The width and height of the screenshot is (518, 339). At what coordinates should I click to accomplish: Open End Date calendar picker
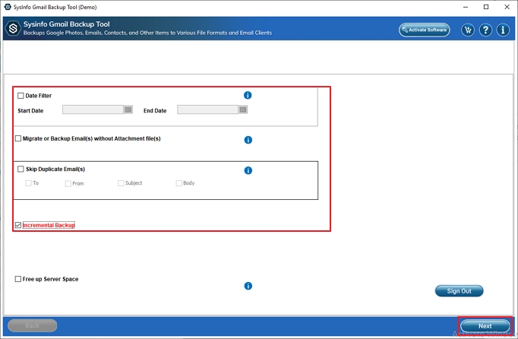[243, 109]
